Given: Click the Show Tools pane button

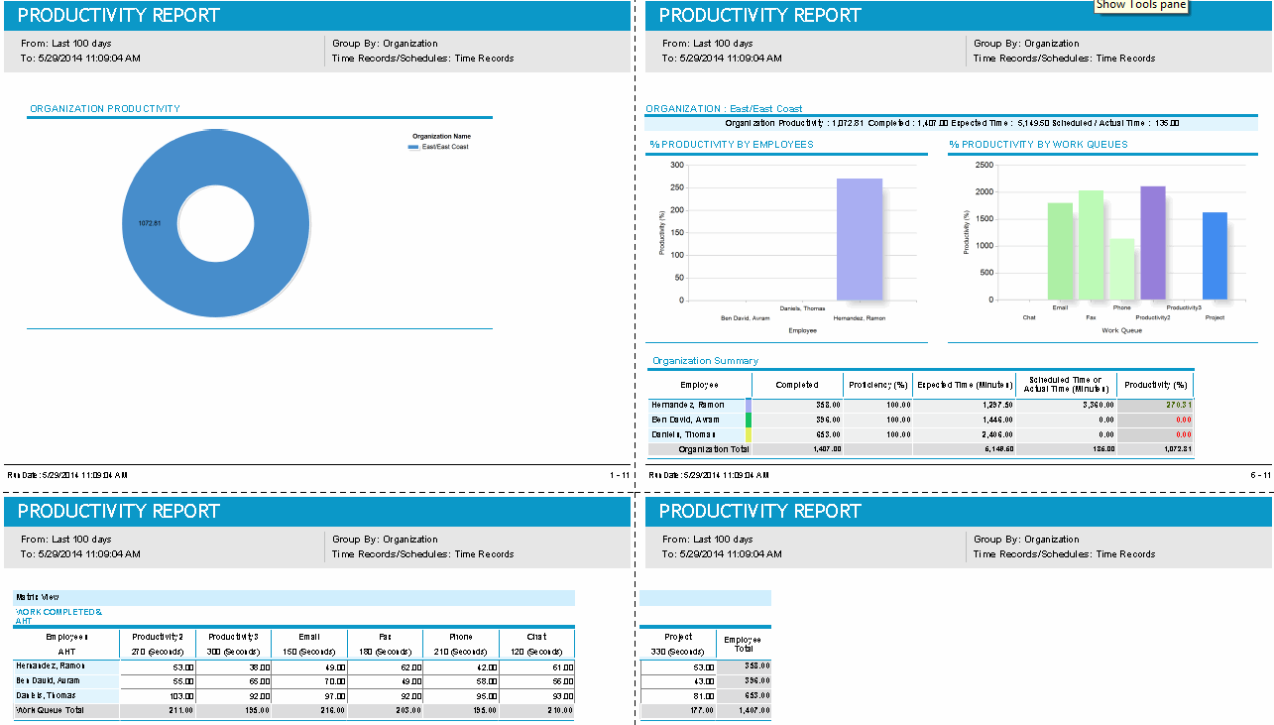Looking at the screenshot, I should (x=1140, y=5).
